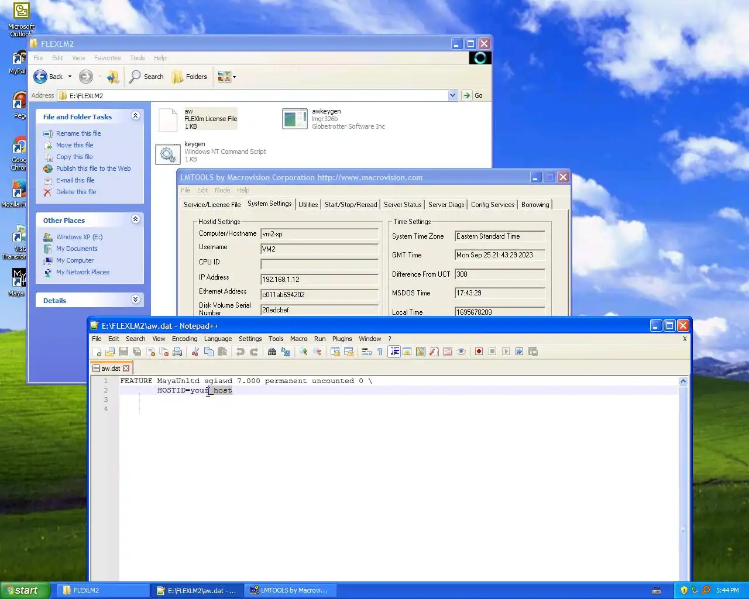This screenshot has height=599, width=749.
Task: Click Rename this file link
Action: click(78, 133)
